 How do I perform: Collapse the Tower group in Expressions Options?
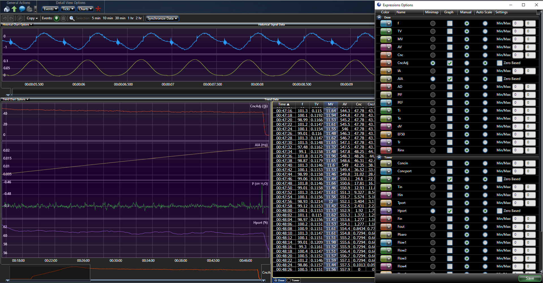click(x=379, y=157)
